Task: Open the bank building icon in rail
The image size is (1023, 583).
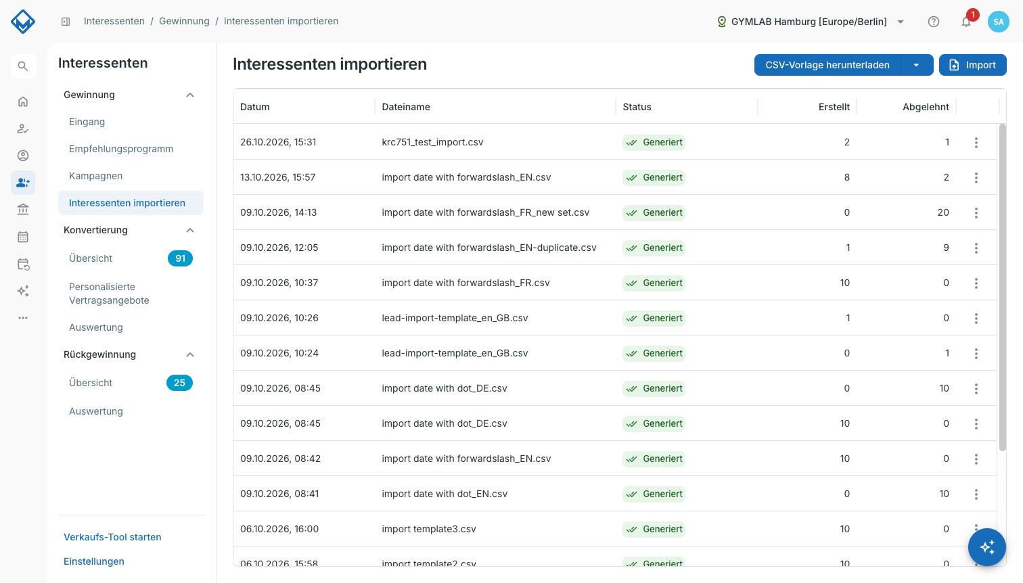Action: (23, 210)
